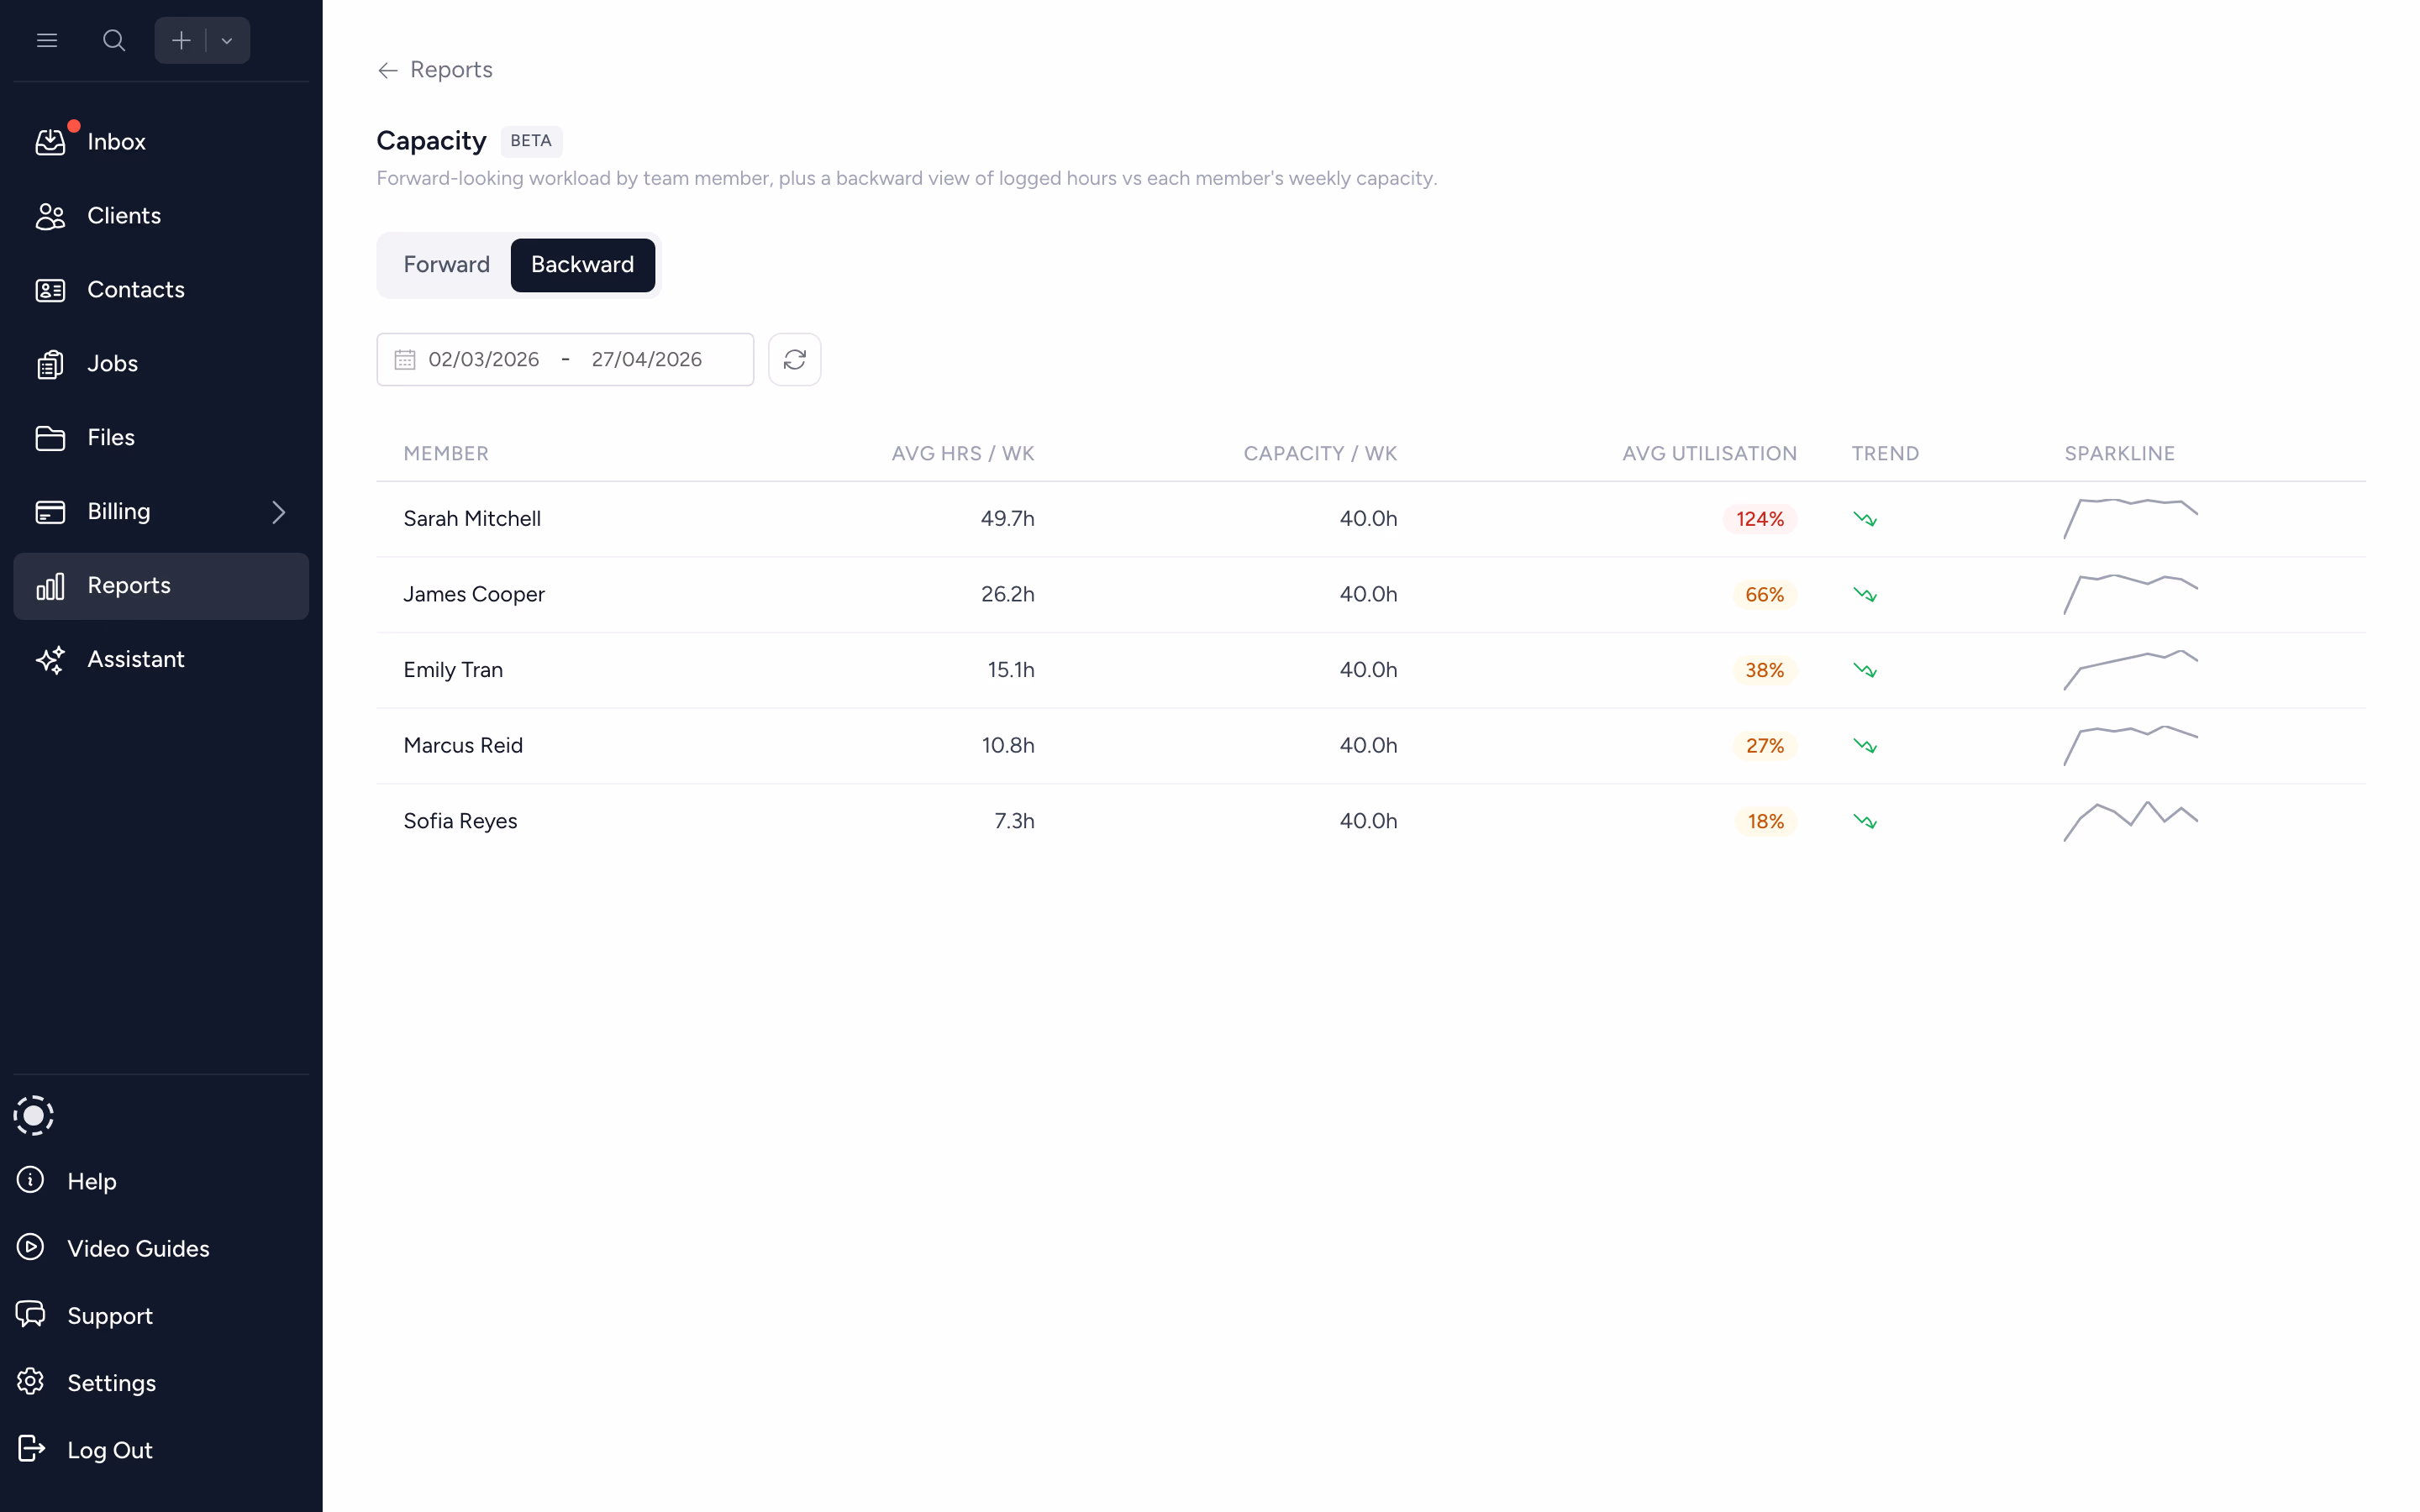Click the hamburger menu icon
Viewport: 2420px width, 1512px height.
click(x=47, y=40)
